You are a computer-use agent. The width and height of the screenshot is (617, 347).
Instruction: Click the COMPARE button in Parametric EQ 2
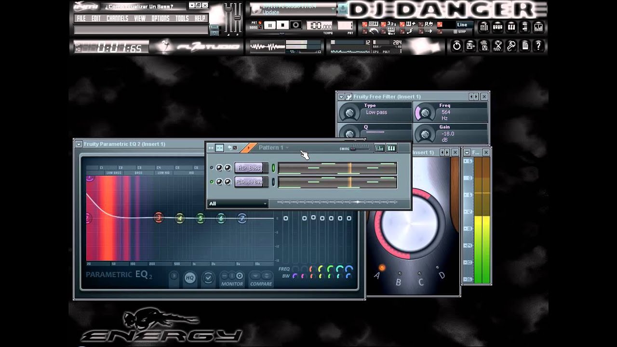(261, 276)
